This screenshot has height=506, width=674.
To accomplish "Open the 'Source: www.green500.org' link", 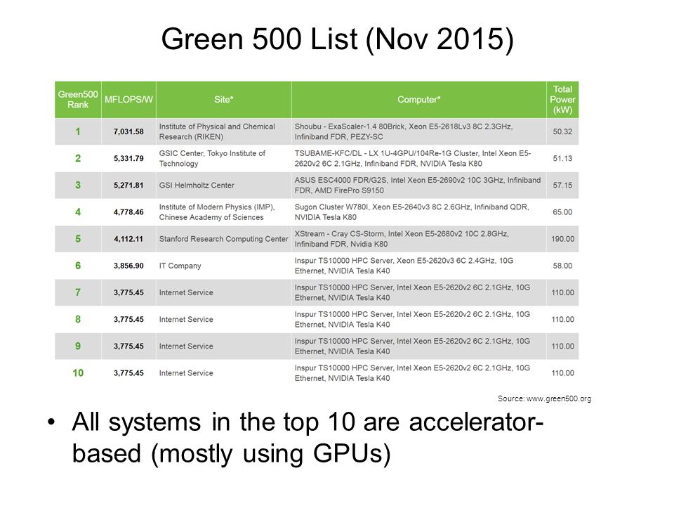I will [x=544, y=398].
